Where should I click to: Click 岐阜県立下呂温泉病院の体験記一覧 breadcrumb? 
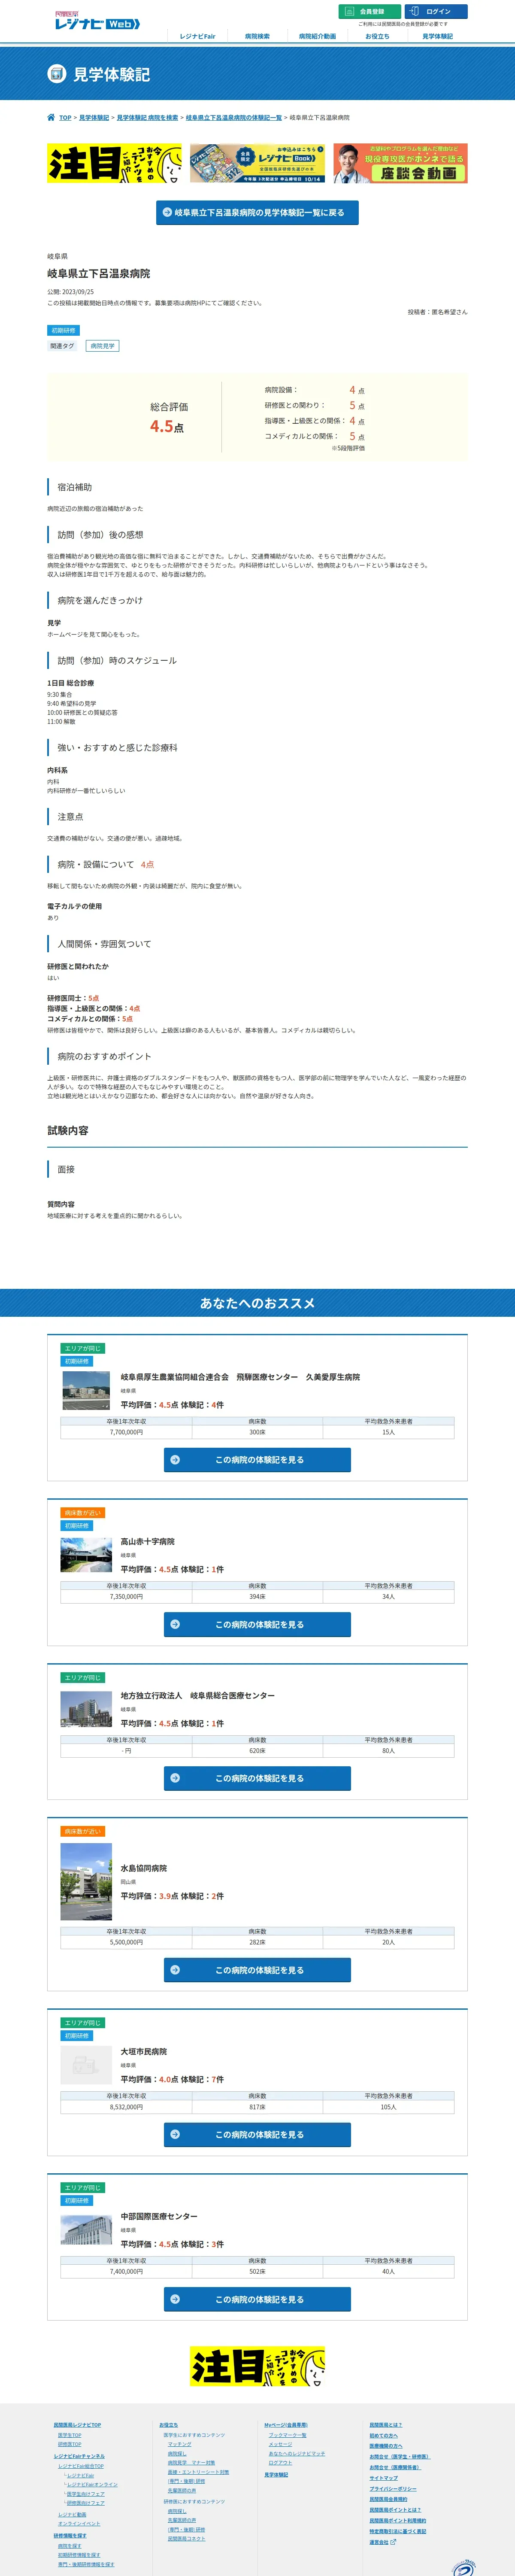point(234,118)
